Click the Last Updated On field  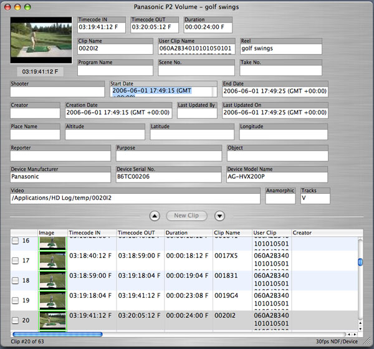(x=275, y=113)
